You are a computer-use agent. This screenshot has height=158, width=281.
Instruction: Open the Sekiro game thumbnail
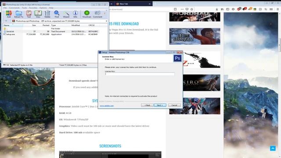tap(202, 83)
